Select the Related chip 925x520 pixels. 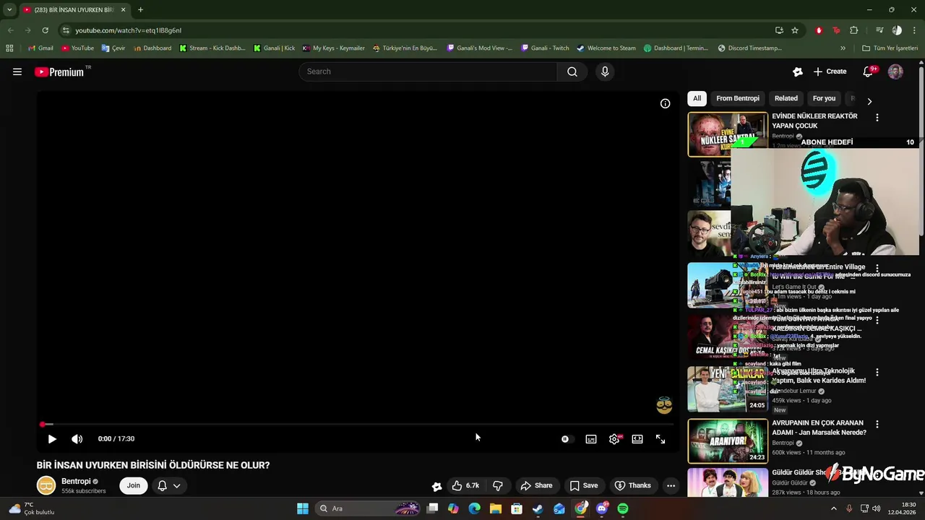click(786, 98)
